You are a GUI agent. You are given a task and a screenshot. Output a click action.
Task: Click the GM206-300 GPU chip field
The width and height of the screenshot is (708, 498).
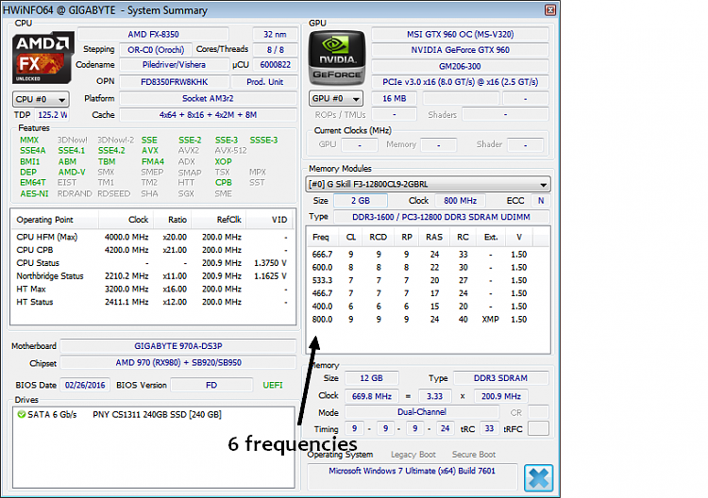[460, 66]
